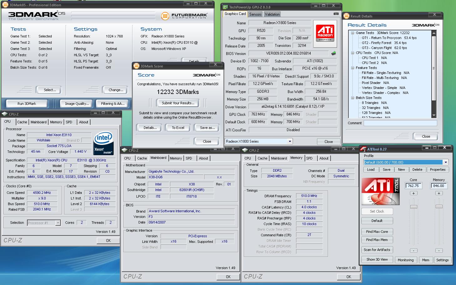Viewport: 456px width, 285px height.
Task: Click the ATITool Core clock slider handle
Action: pyautogui.click(x=413, y=207)
